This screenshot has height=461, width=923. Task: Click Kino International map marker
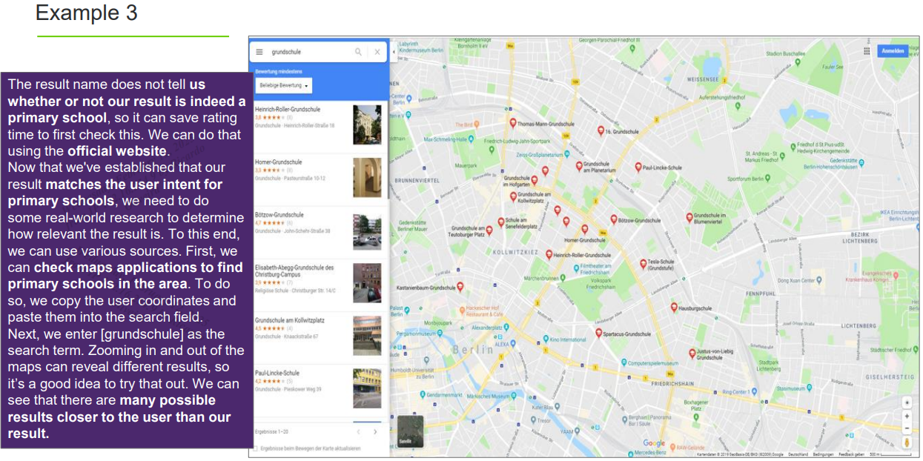546,339
